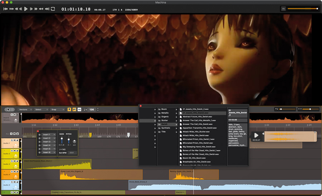Expand the Synthetic folder arrow
The width and height of the screenshot is (322, 196).
click(x=176, y=128)
